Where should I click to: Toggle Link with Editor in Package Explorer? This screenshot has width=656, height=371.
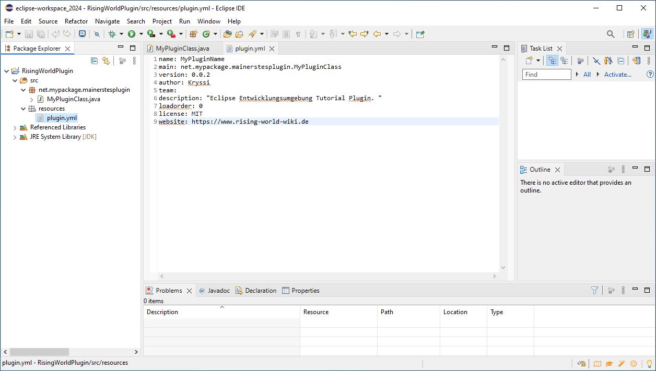tap(106, 61)
